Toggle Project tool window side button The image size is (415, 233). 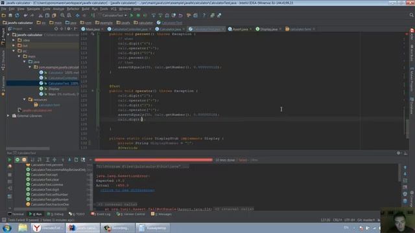(x=3, y=36)
